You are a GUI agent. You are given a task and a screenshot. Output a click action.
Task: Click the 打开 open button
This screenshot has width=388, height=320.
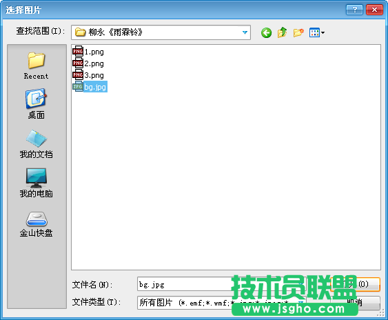click(x=356, y=284)
